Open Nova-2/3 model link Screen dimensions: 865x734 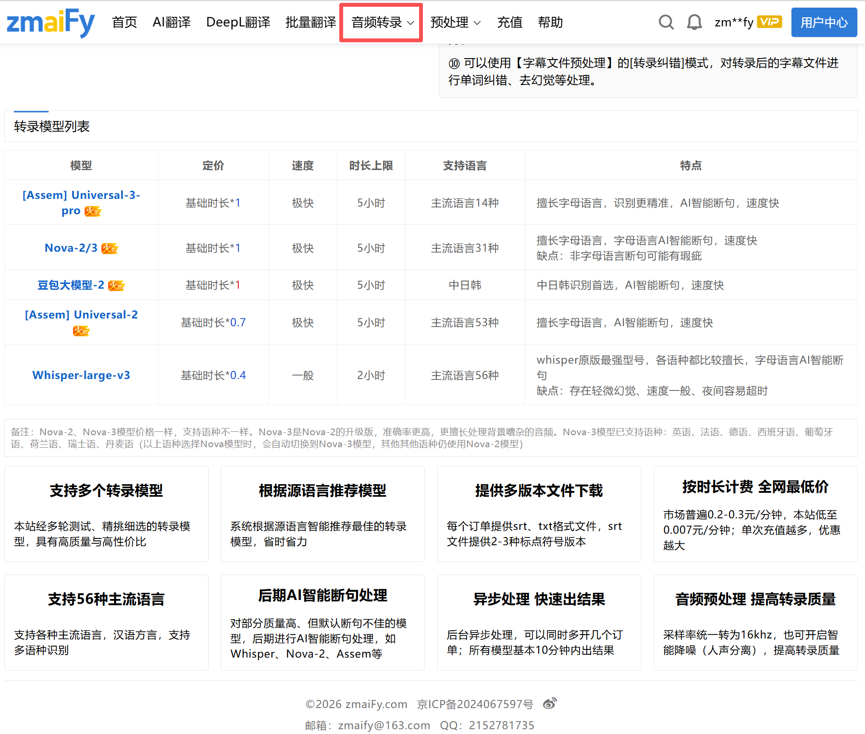(71, 248)
